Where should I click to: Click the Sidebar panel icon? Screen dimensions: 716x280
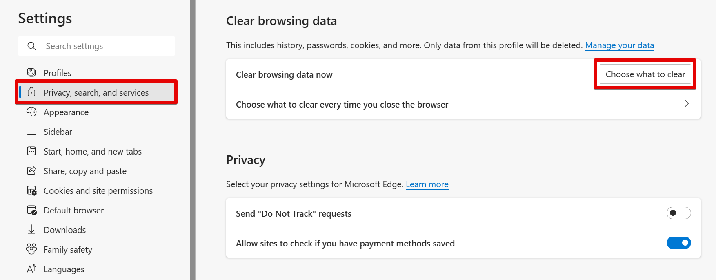(31, 132)
